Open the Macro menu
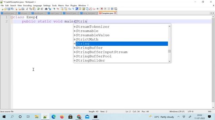 pyautogui.click(x=61, y=6)
